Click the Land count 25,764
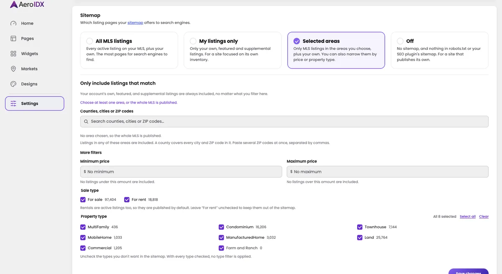This screenshot has width=502, height=274. (382, 238)
